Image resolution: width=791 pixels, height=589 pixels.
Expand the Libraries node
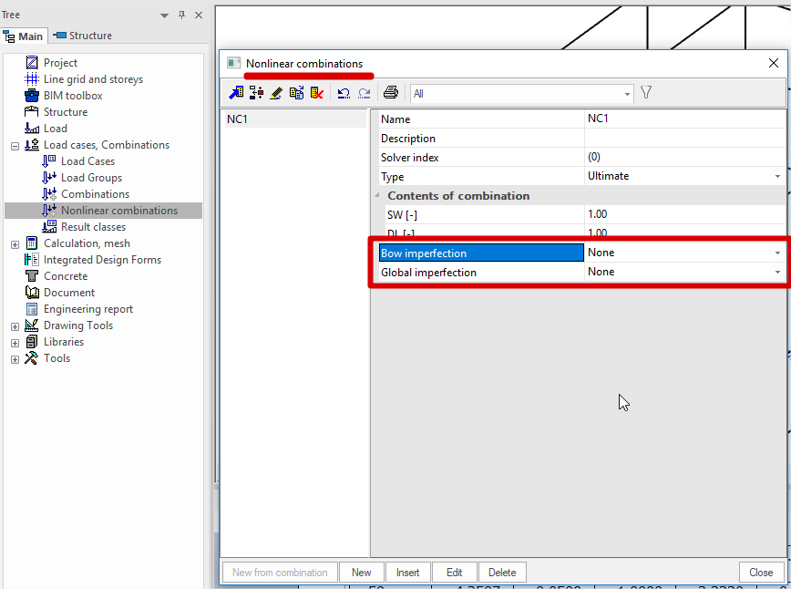point(15,343)
